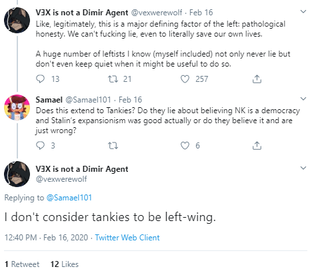This screenshot has height=271, width=310.
Task: Share V3X's first tweet via share icon
Action: [257, 79]
